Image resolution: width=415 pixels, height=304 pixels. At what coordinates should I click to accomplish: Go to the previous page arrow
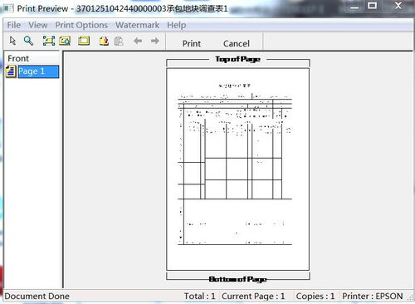138,41
